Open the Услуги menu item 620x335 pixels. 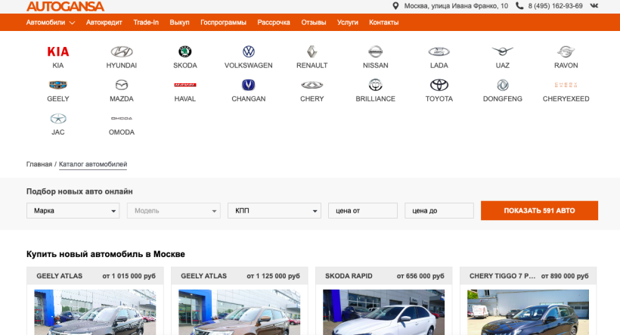point(348,23)
